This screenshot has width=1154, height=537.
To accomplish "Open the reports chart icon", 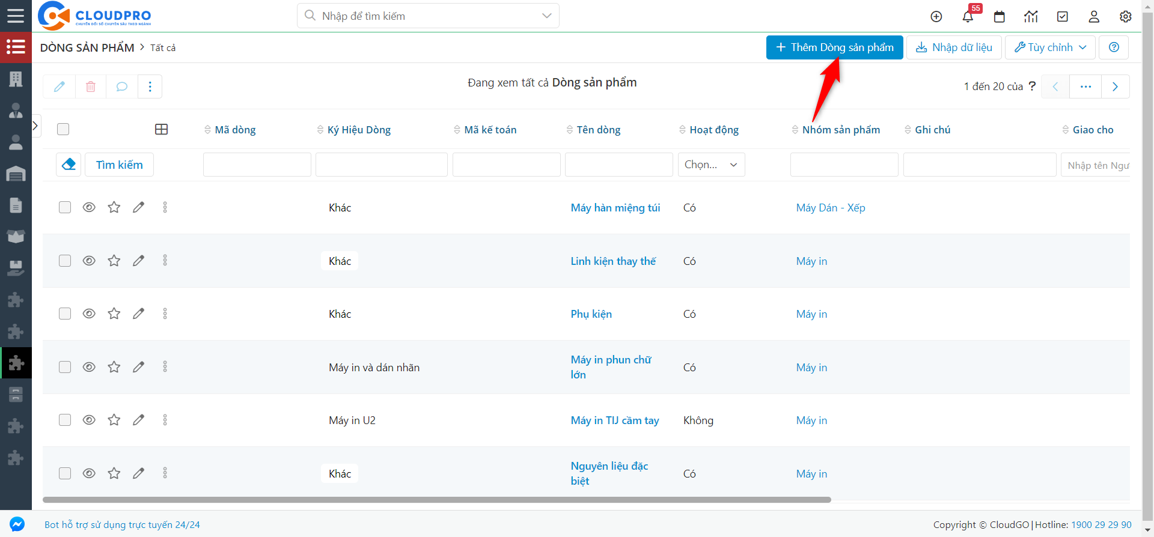I will (x=1031, y=17).
